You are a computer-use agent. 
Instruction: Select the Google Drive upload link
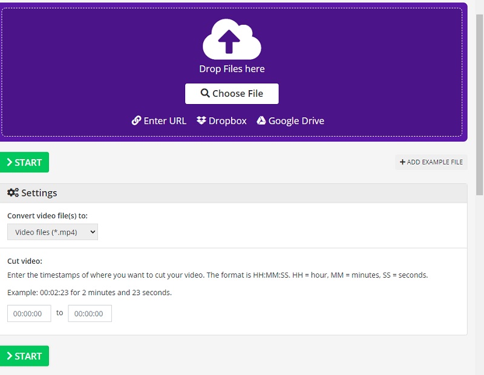click(296, 120)
